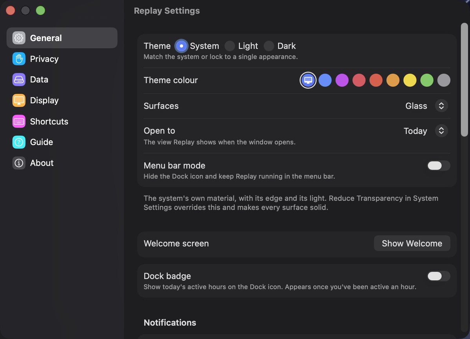Pick the orange theme colour swatch
The width and height of the screenshot is (470, 339).
pos(393,81)
